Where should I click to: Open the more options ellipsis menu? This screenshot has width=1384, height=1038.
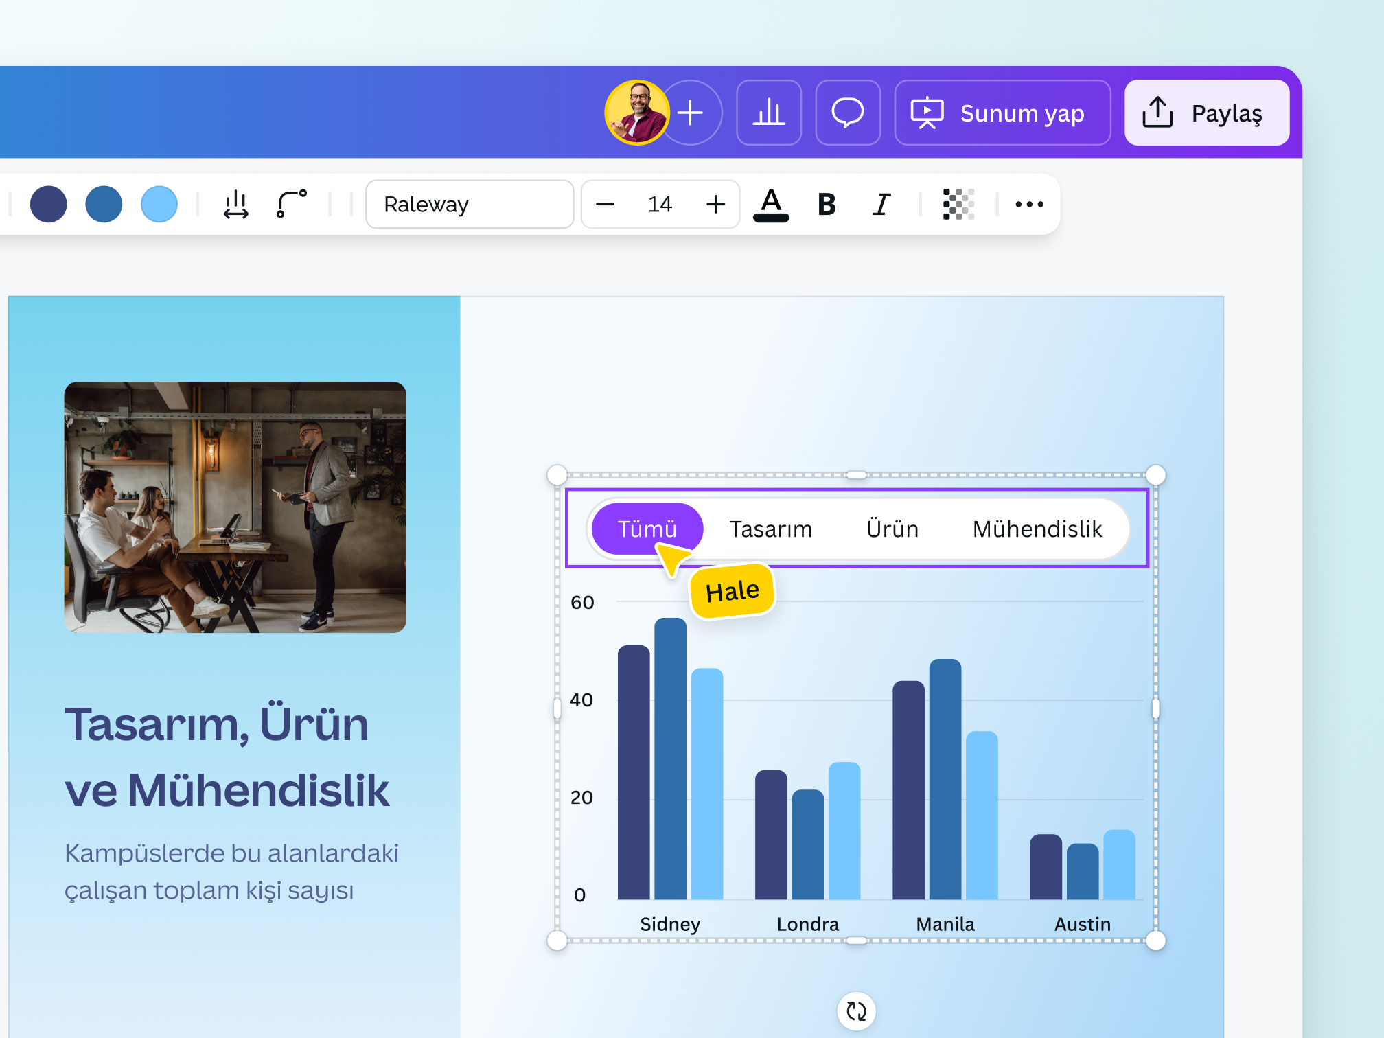pyautogui.click(x=1029, y=204)
